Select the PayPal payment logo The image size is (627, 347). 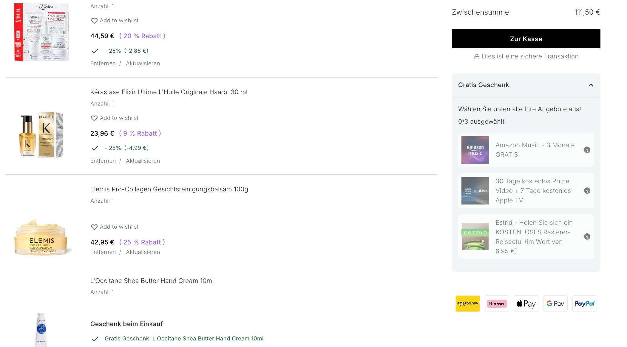point(584,303)
